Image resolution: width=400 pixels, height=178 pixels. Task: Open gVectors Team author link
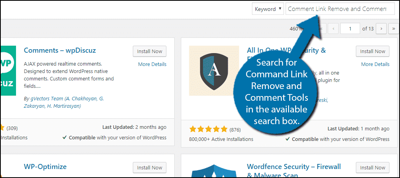(64, 102)
